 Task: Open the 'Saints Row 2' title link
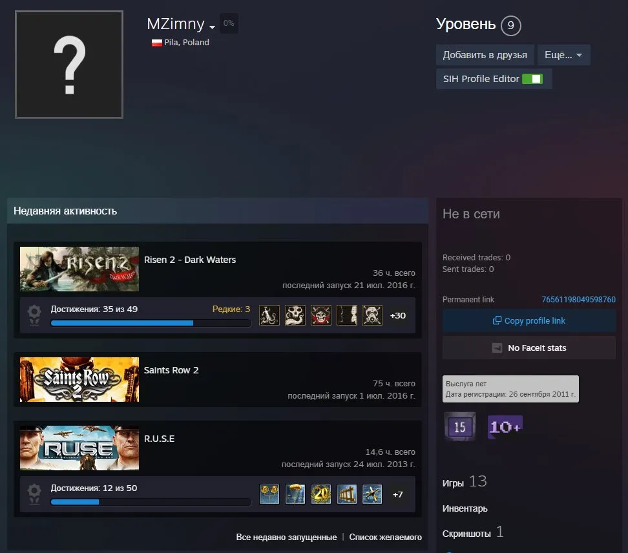[x=171, y=370]
